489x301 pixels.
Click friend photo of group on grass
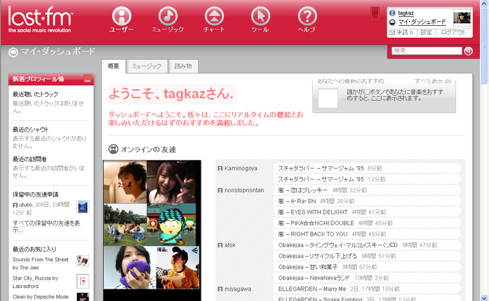(125, 225)
